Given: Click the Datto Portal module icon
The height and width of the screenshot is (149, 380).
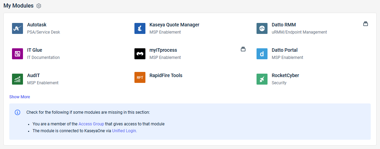Looking at the screenshot, I should coord(262,54).
